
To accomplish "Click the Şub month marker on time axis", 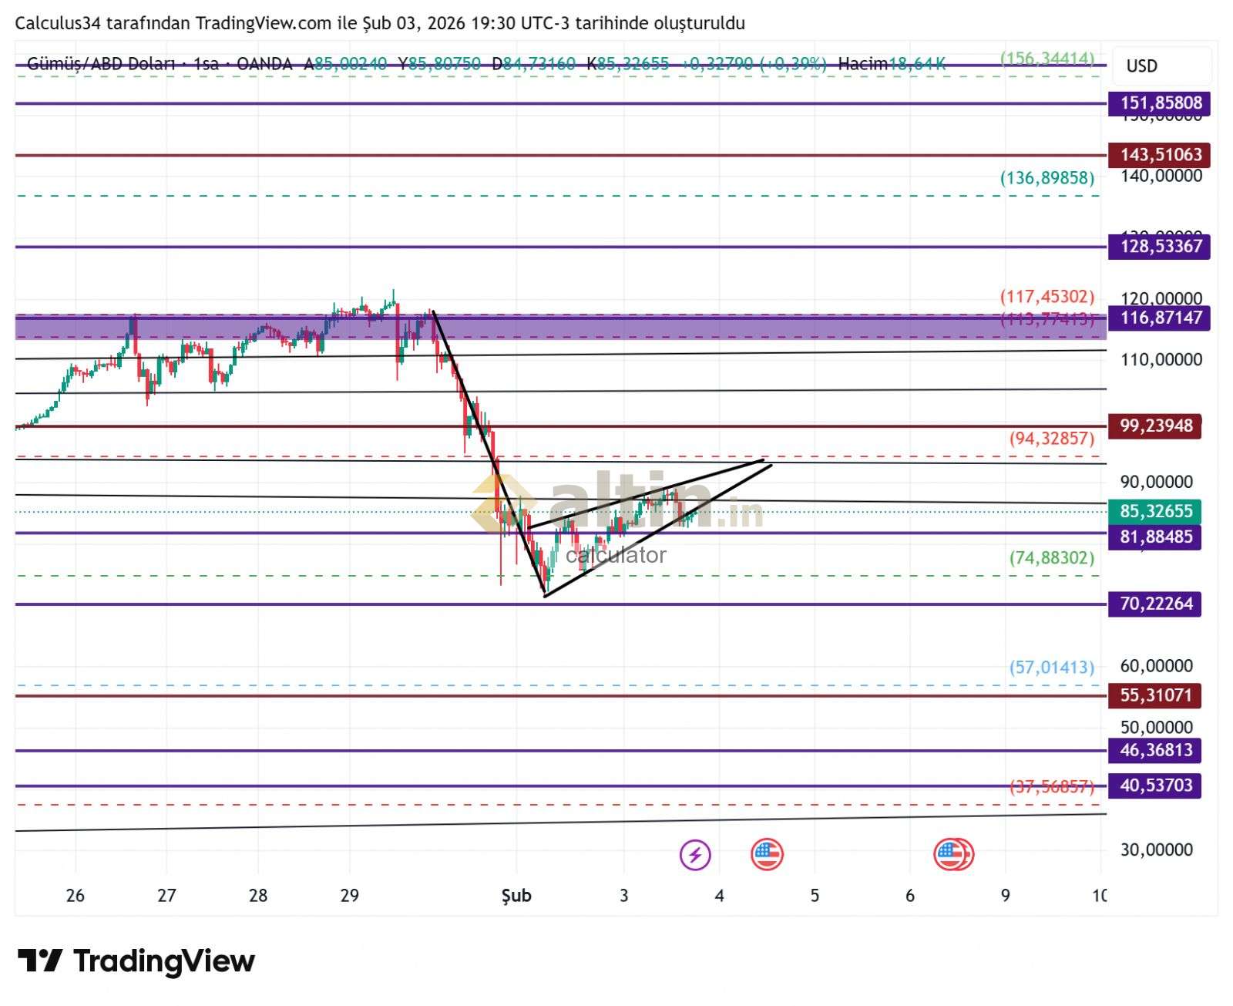I will point(516,896).
